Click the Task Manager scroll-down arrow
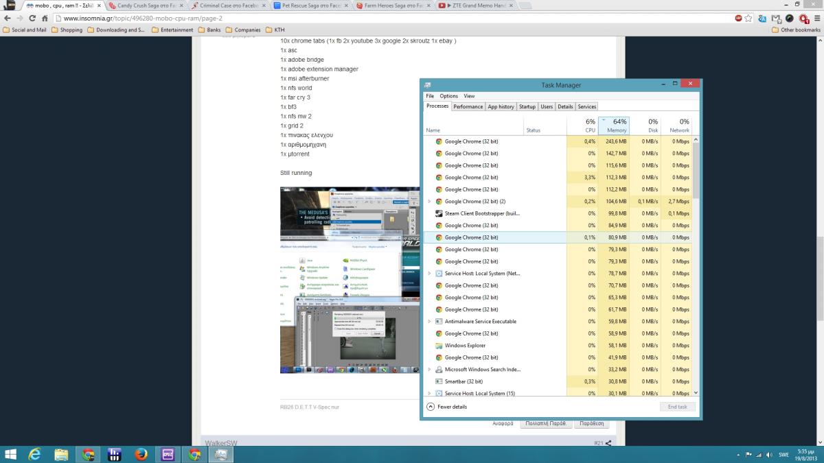The image size is (824, 463). 696,393
